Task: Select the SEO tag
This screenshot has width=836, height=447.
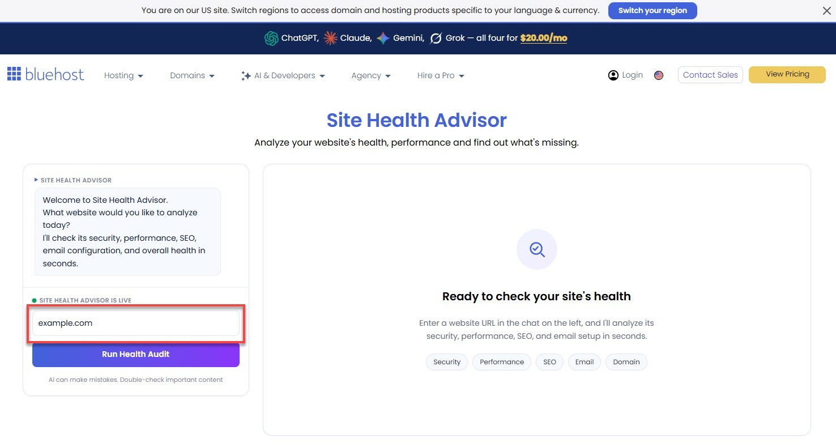Action: [549, 362]
